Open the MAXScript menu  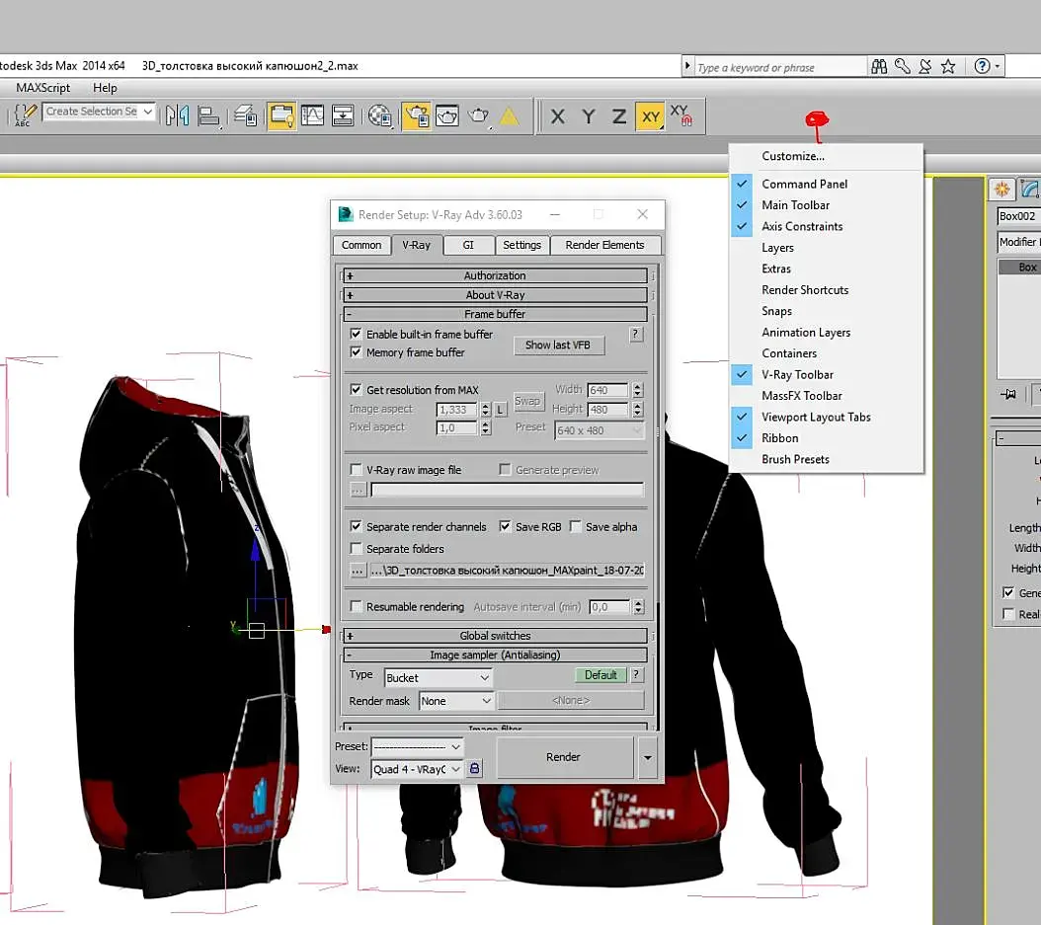(43, 88)
